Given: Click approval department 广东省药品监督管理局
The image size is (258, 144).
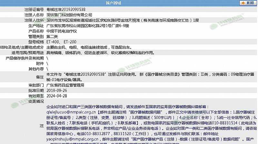Looking at the screenshot, I should click(65, 85).
